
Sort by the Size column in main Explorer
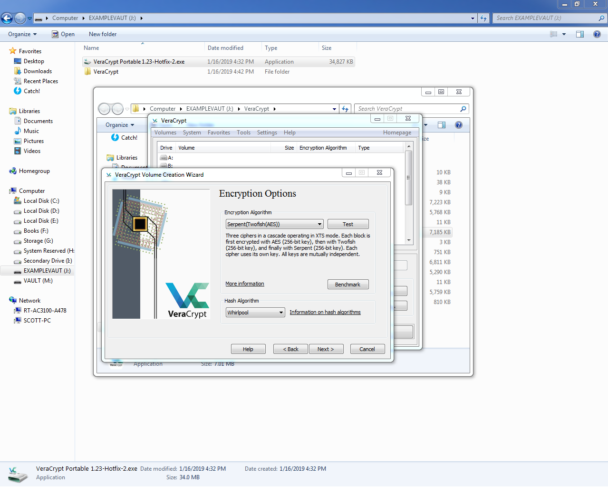[x=337, y=48]
